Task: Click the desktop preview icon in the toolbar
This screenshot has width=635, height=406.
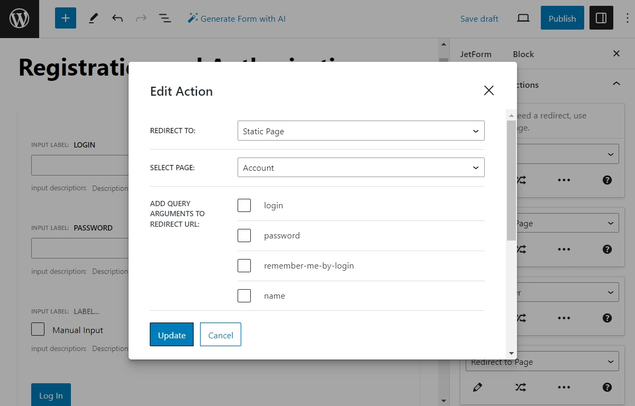Action: pos(523,17)
